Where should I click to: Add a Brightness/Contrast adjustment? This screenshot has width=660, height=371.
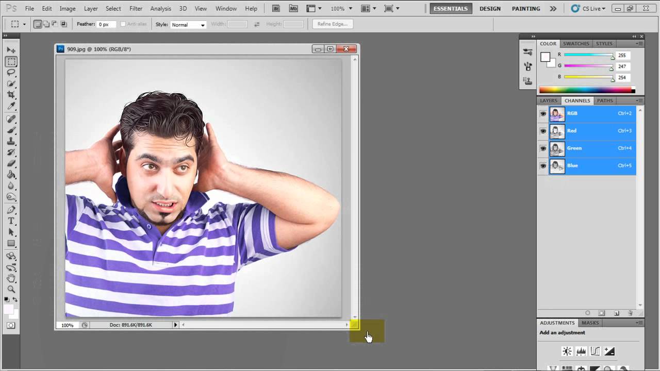(567, 351)
